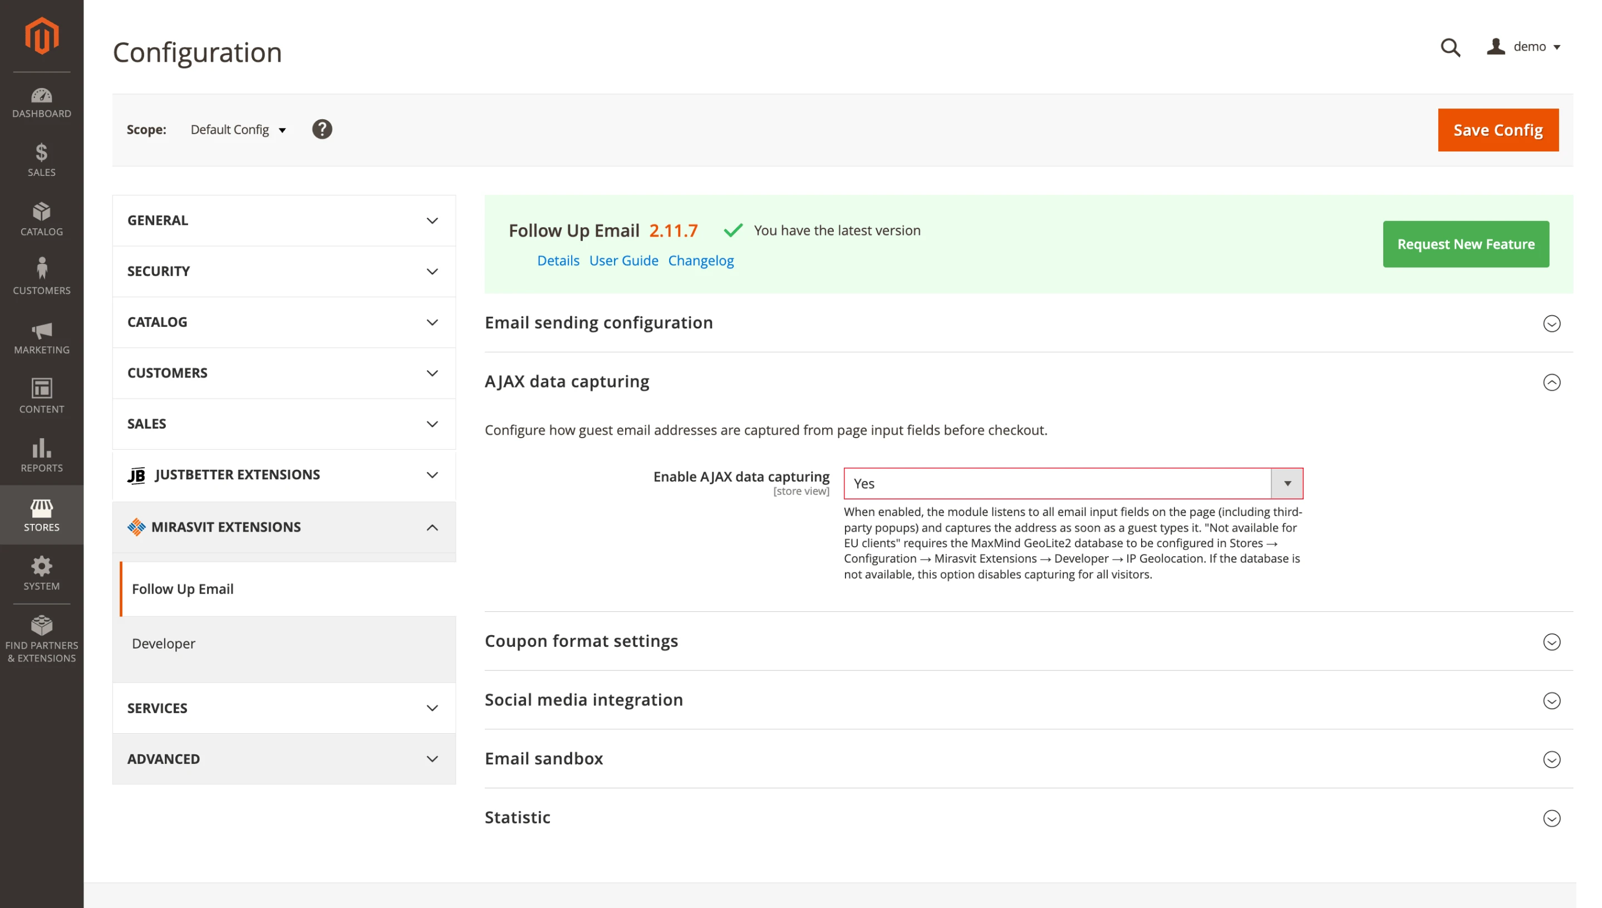Screen dimensions: 1602x908
Task: Expand the General config section
Action: 284,221
